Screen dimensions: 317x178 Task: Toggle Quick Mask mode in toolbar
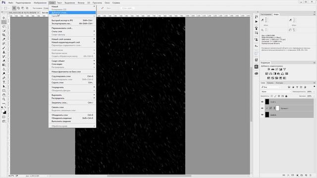click(x=4, y=117)
